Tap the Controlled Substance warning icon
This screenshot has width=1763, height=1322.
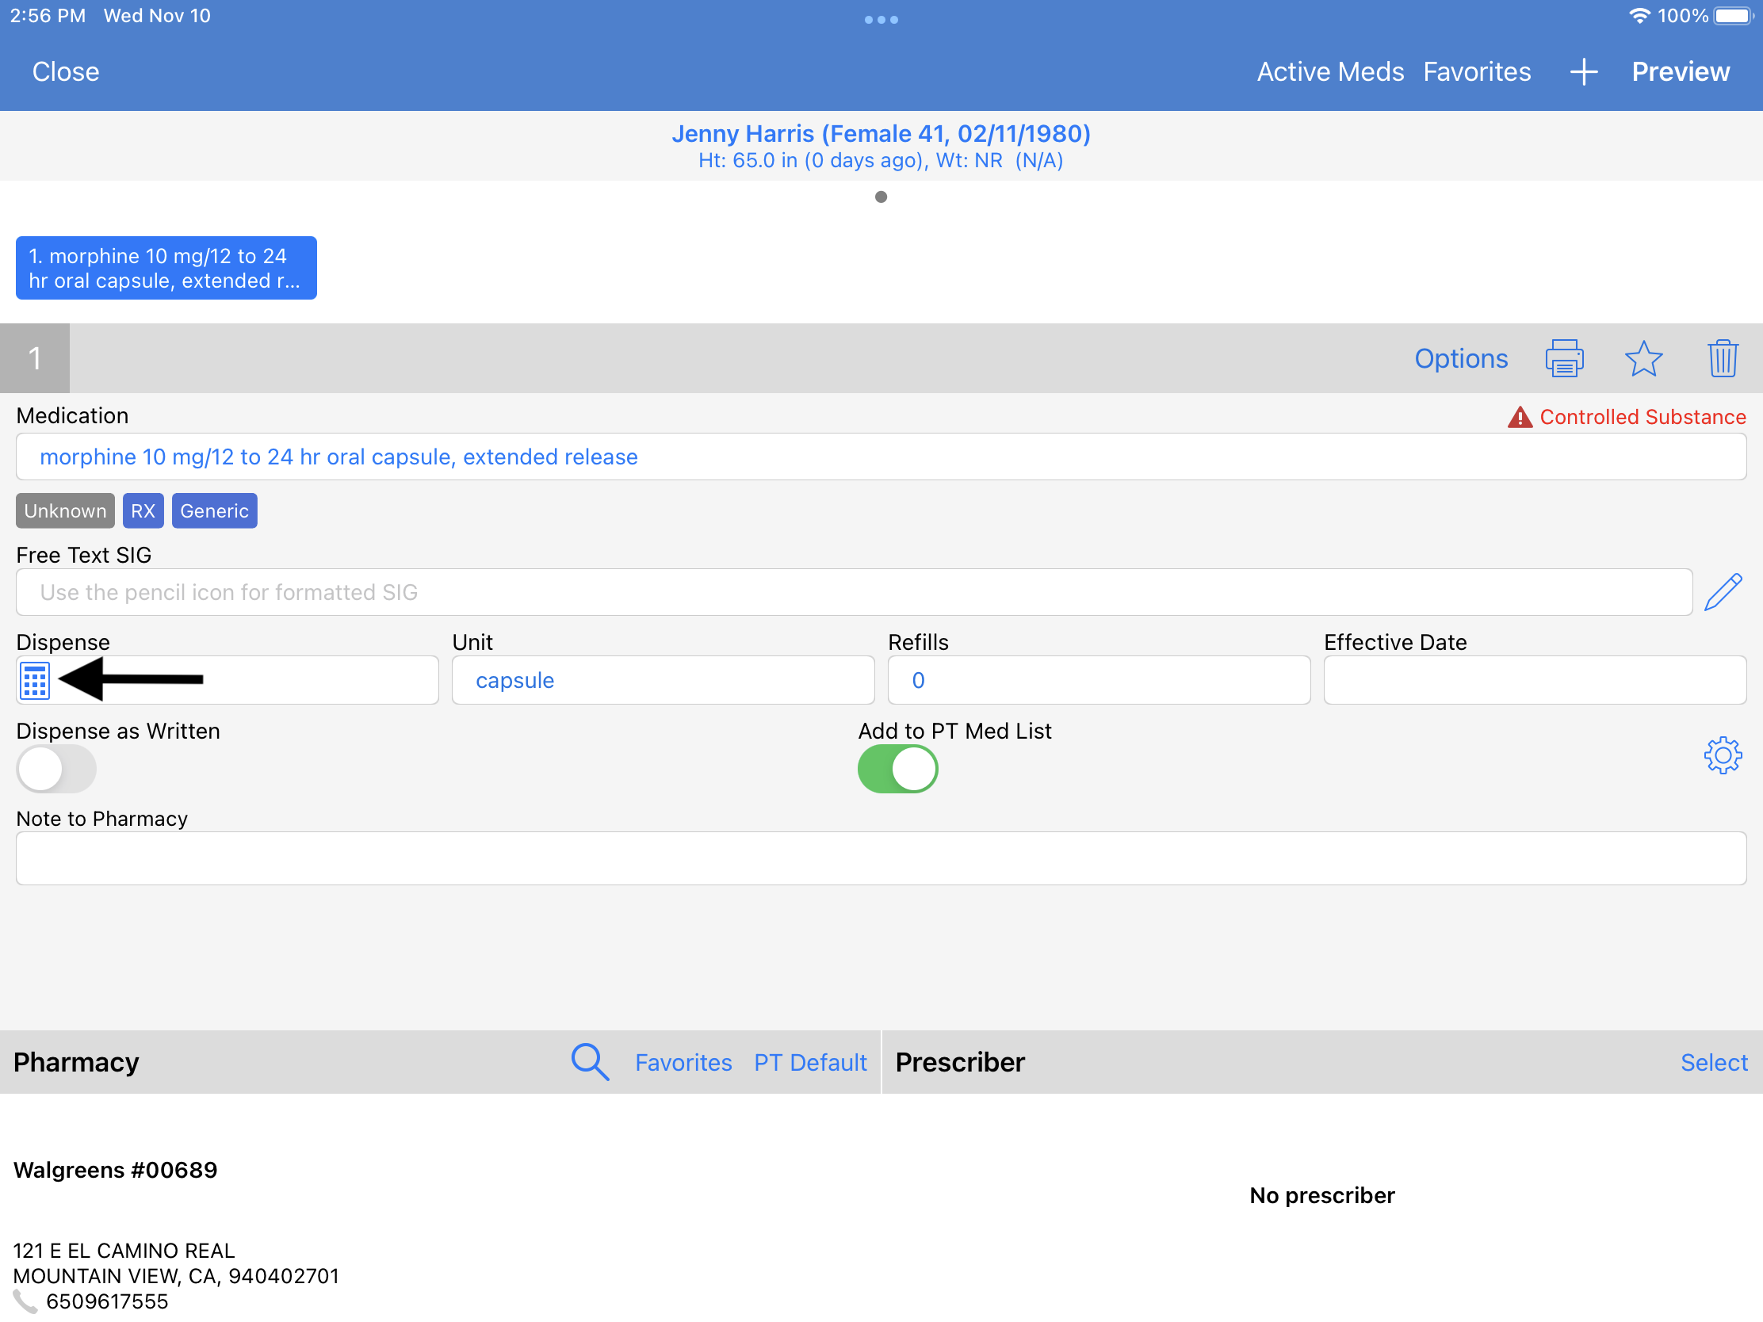coord(1519,417)
